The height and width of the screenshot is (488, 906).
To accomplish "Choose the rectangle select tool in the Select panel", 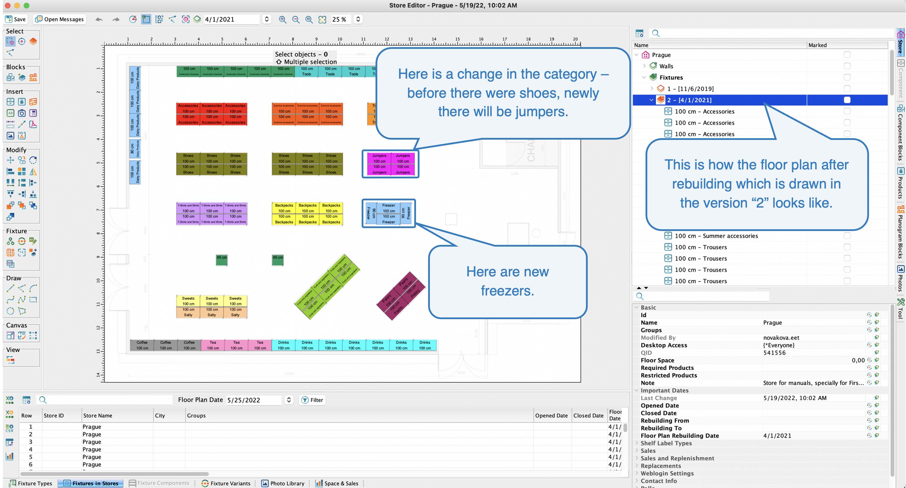I will tap(10, 42).
